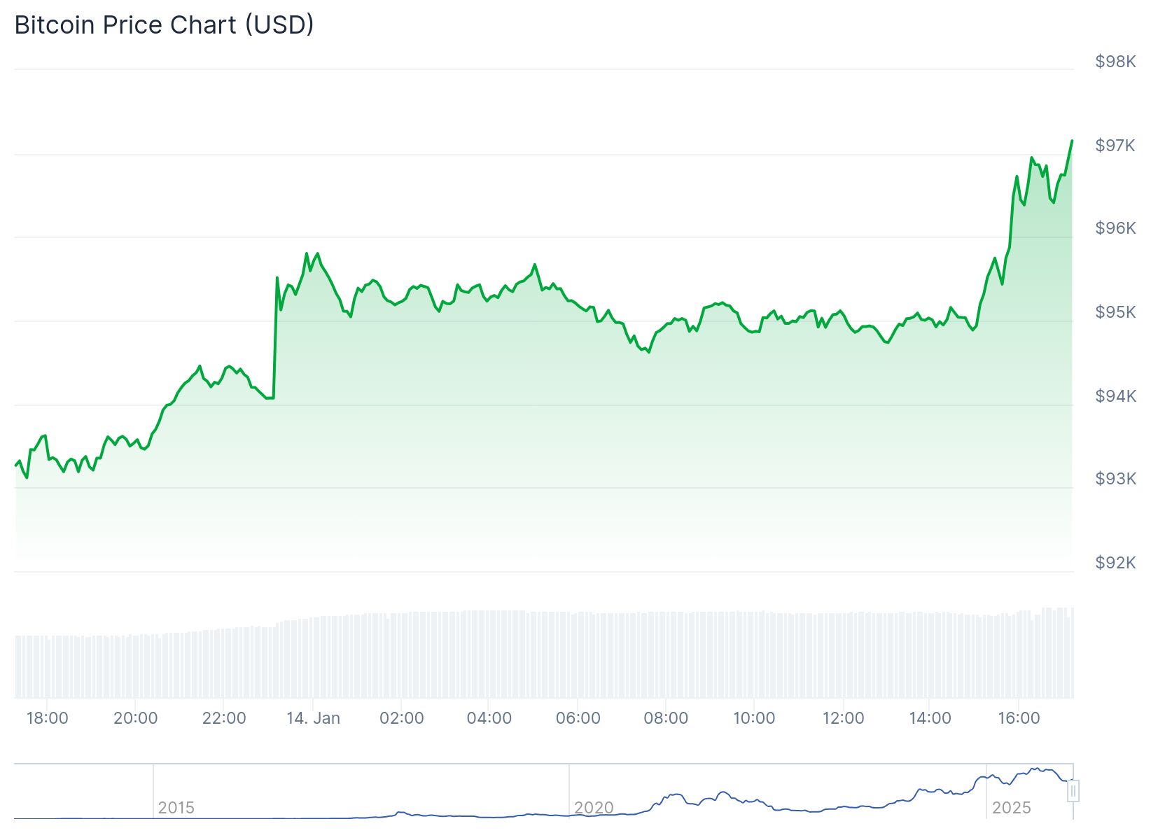Select the 18:00 time axis label
Screen dimensions: 1151x840
(x=47, y=718)
